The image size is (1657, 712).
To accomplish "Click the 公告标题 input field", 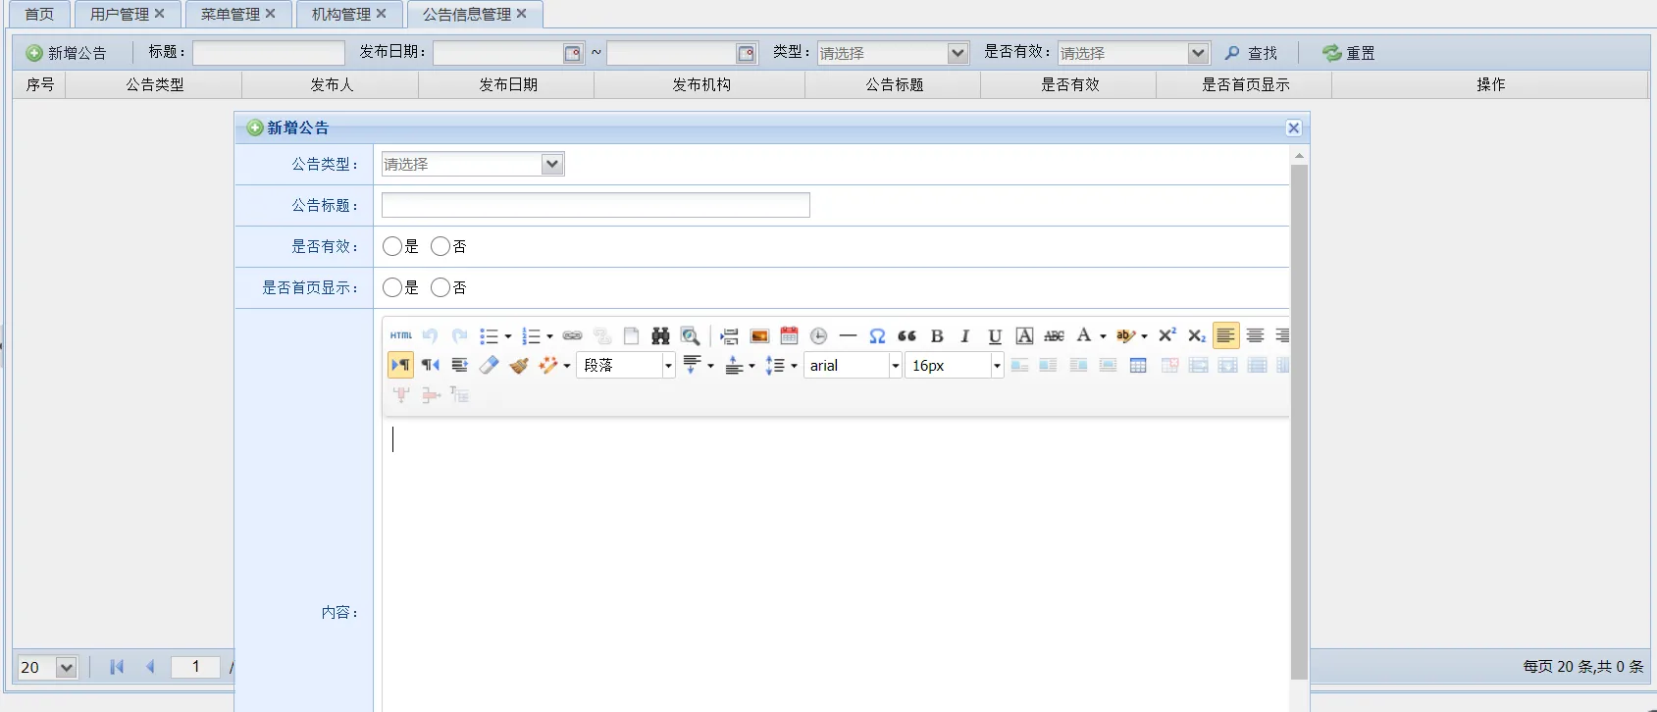I will (x=595, y=205).
